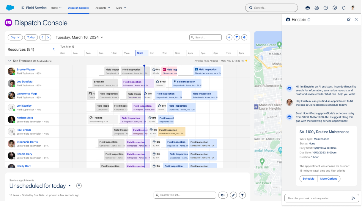Open the Gantt filter funnel icon

click(237, 37)
